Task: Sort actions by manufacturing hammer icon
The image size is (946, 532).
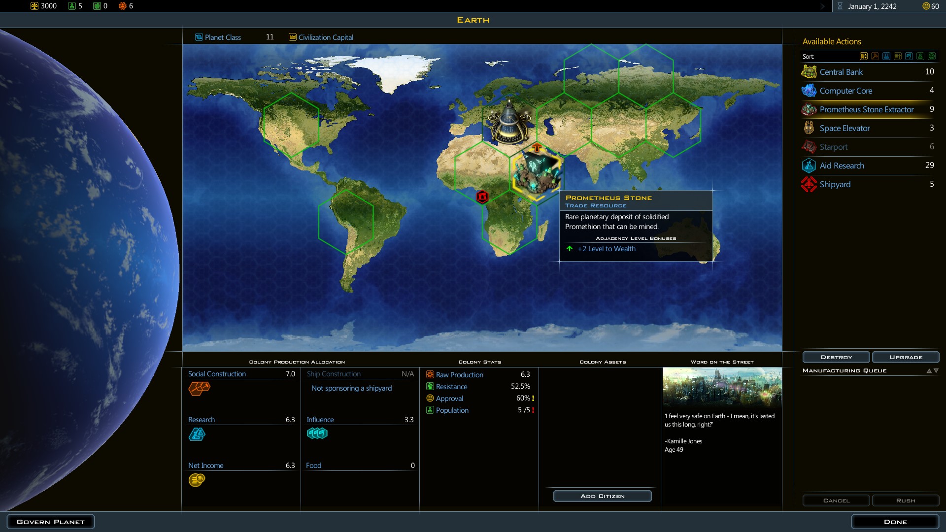Action: click(875, 56)
